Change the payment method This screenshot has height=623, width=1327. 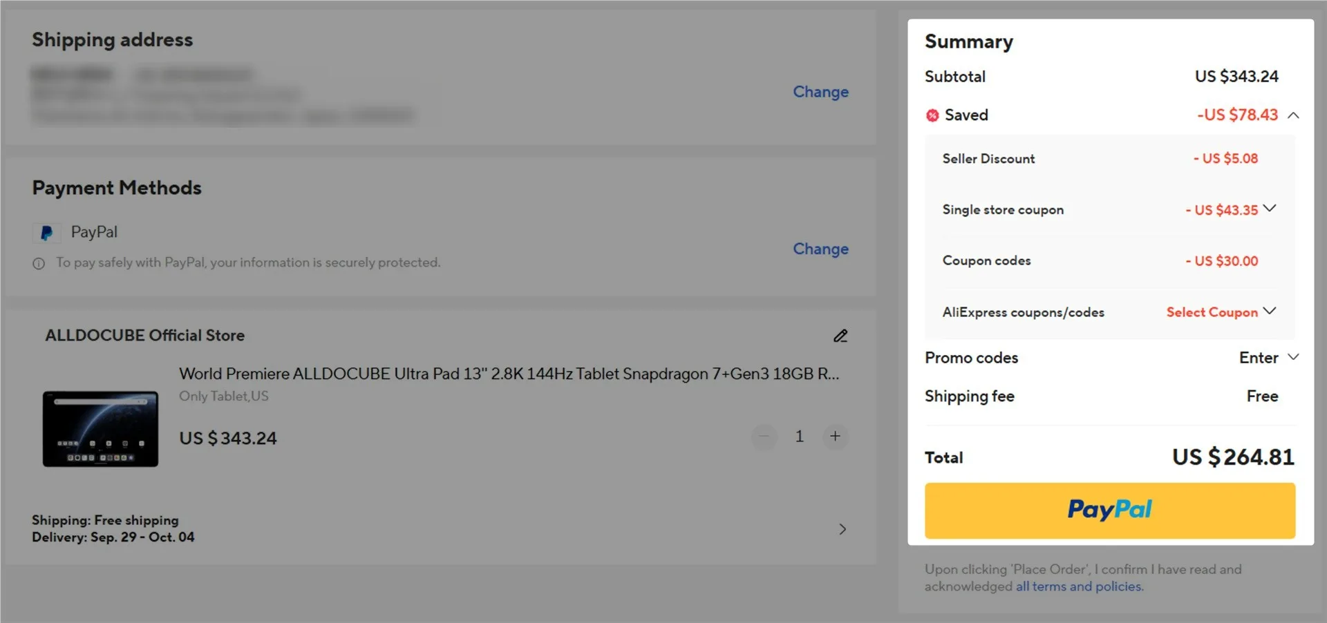[820, 249]
